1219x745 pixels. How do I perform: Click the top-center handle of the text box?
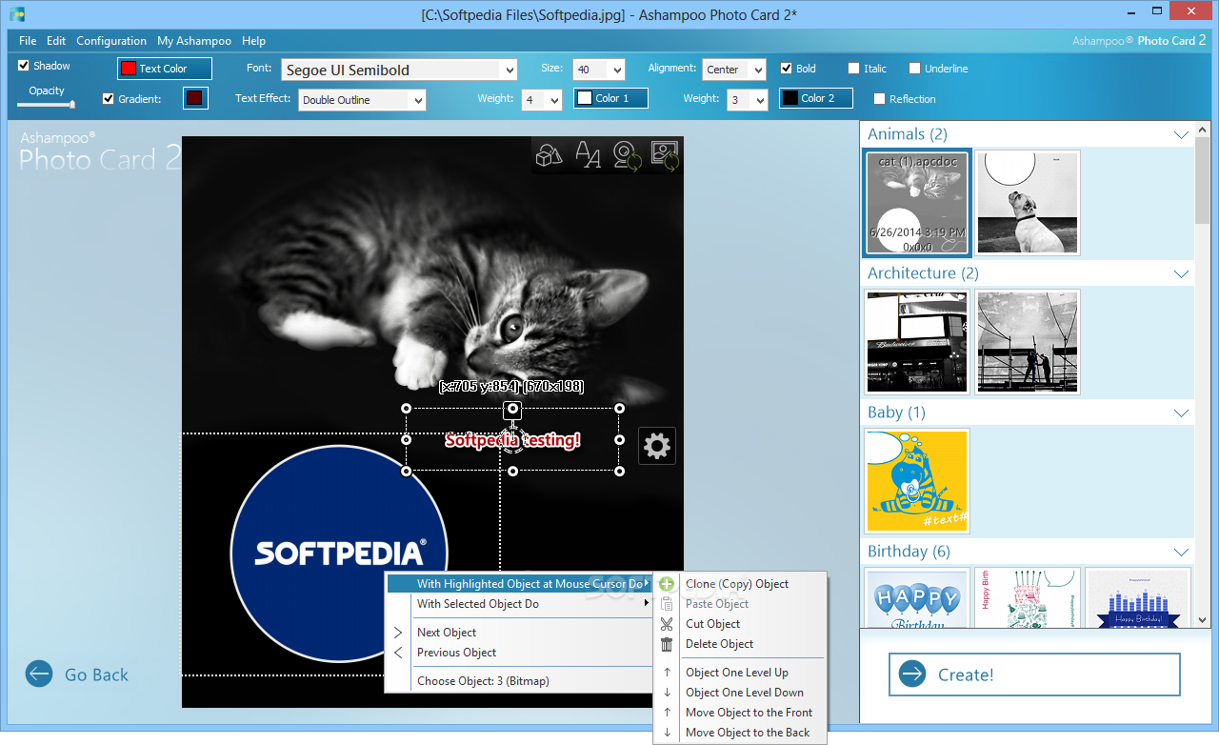[x=512, y=410]
